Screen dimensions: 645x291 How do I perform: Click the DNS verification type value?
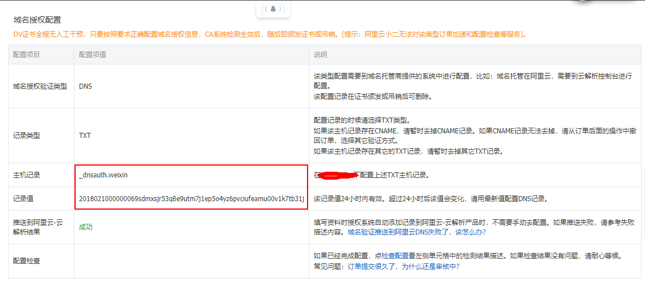click(x=85, y=86)
